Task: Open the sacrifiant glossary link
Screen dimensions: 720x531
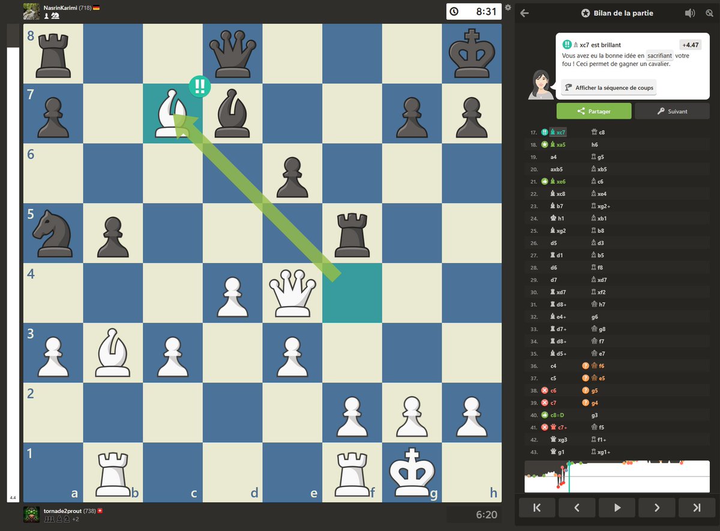Action: [x=660, y=55]
